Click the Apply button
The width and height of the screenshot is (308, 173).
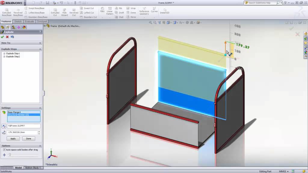[13, 139]
